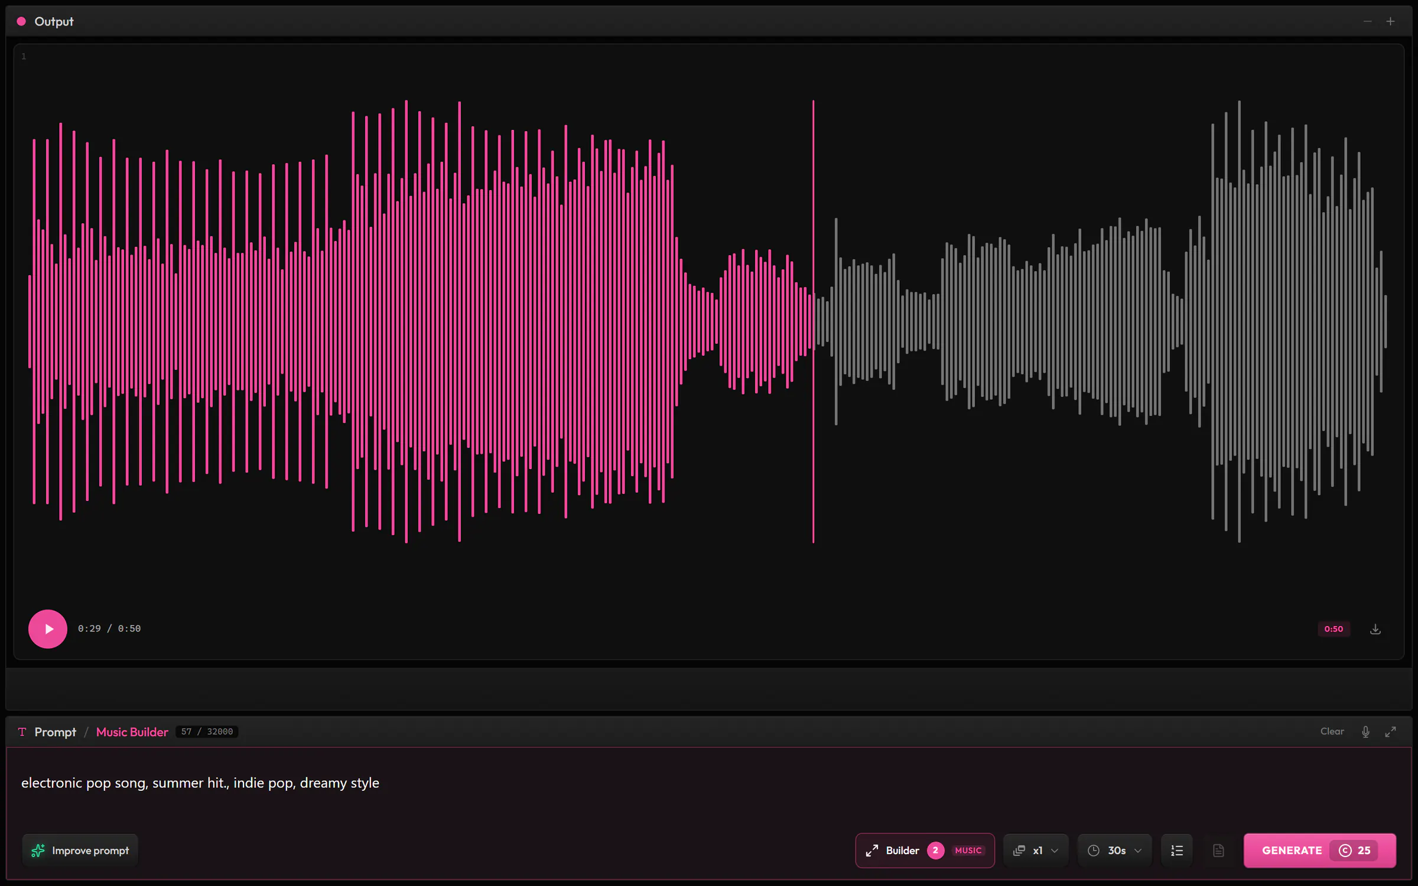Click the T text icon next to Prompt
Image resolution: width=1418 pixels, height=886 pixels.
tap(22, 732)
